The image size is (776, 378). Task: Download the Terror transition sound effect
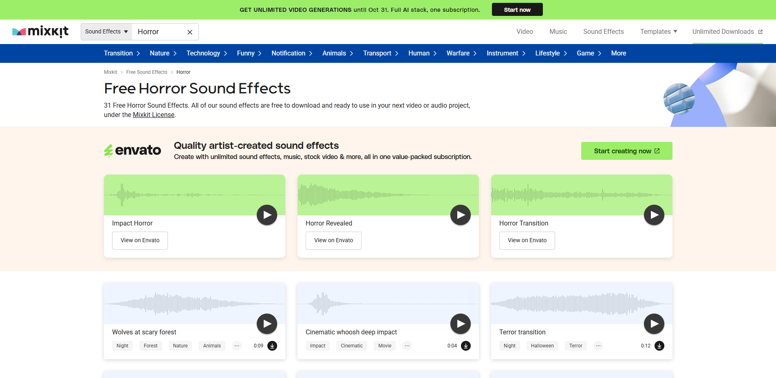659,346
